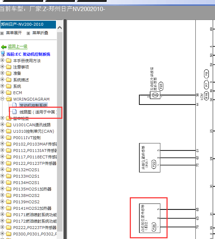Click the F28 coolant temperature sensor symbol

point(155,95)
